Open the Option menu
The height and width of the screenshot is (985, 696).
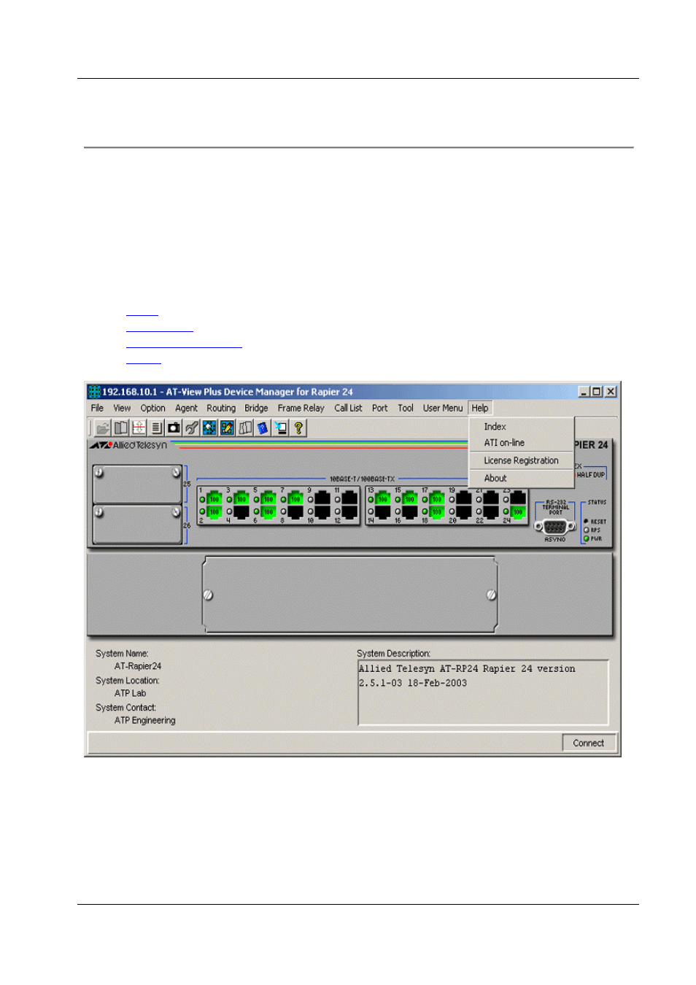coord(152,408)
